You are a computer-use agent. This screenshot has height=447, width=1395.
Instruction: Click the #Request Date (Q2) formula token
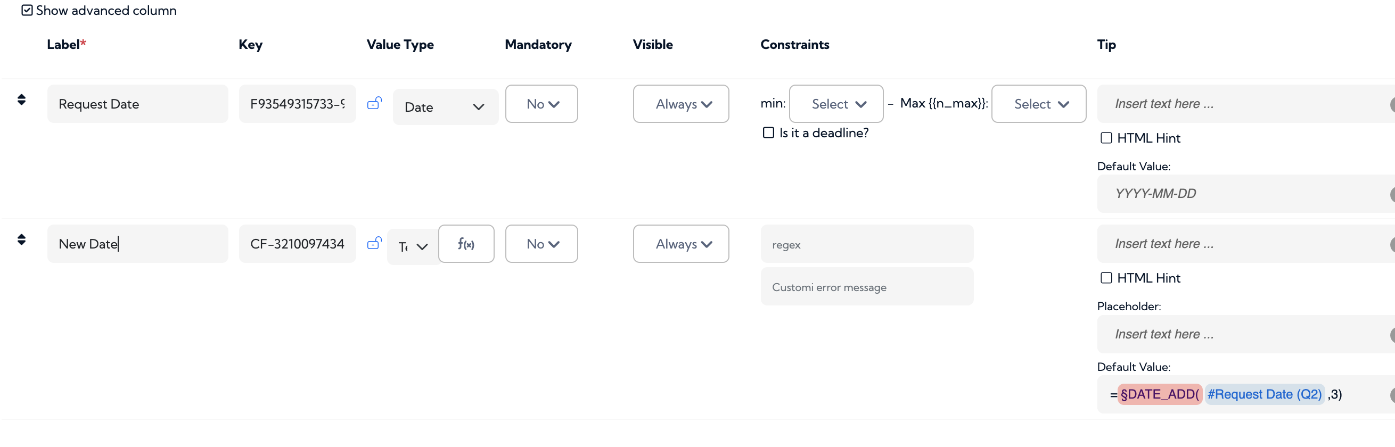point(1265,394)
